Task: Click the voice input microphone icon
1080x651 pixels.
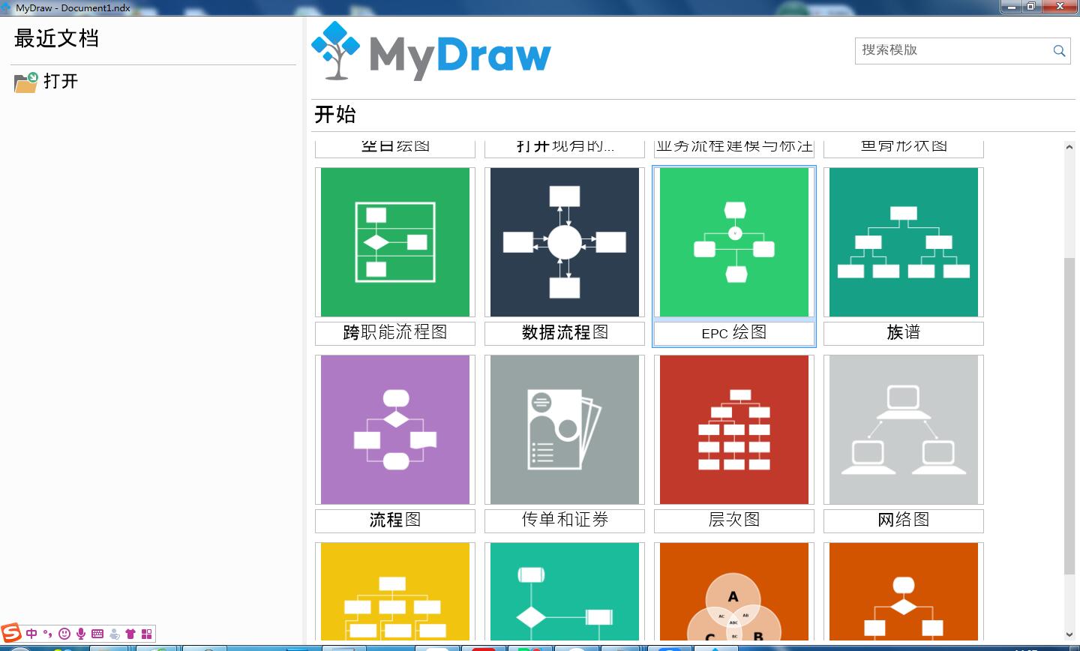Action: (81, 634)
